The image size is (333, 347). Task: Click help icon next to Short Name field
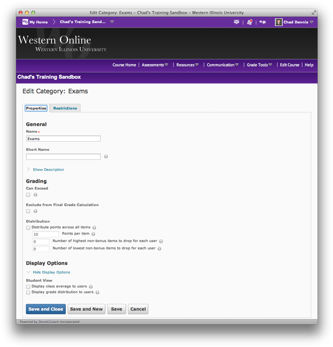[x=106, y=157]
